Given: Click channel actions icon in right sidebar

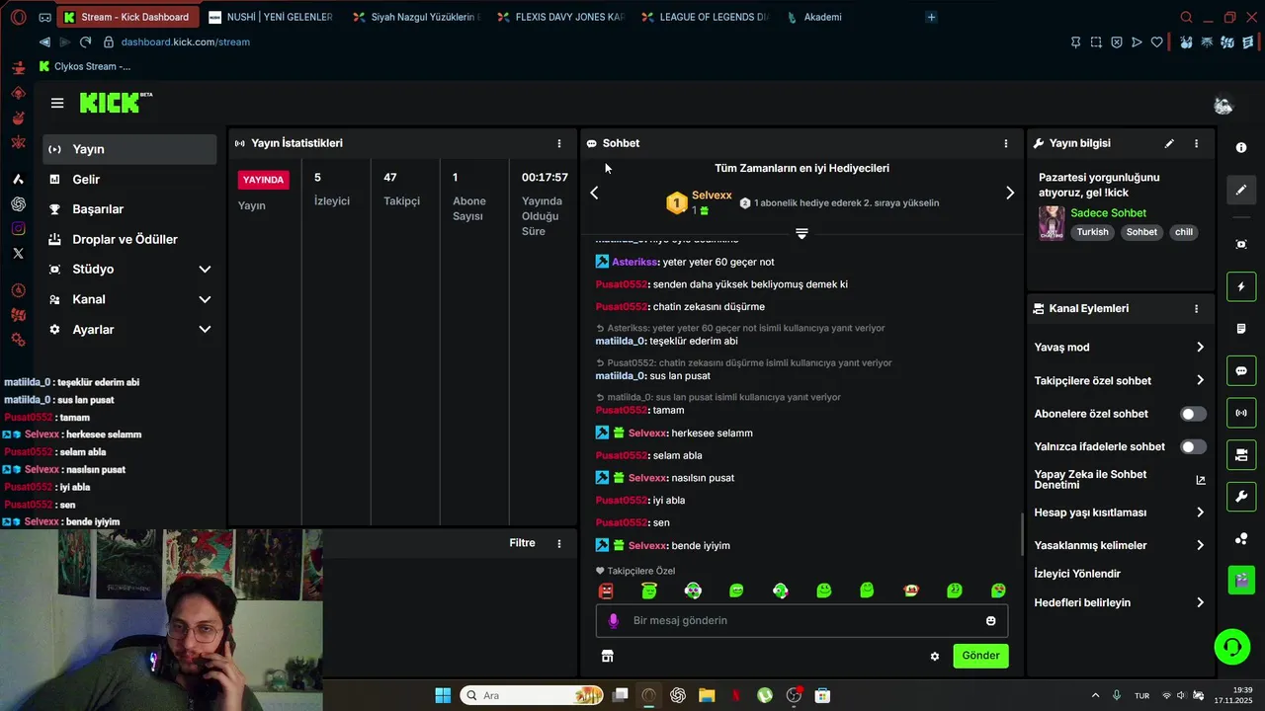Looking at the screenshot, I should point(1241,454).
